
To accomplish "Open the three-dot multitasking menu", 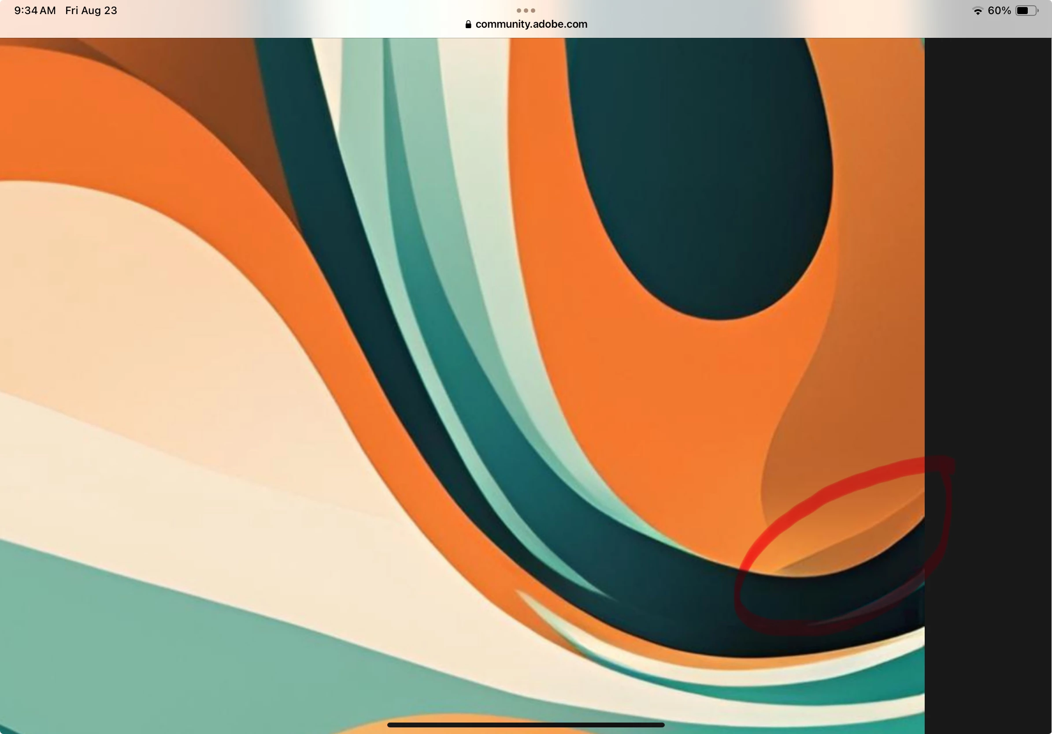I will coord(526,10).
